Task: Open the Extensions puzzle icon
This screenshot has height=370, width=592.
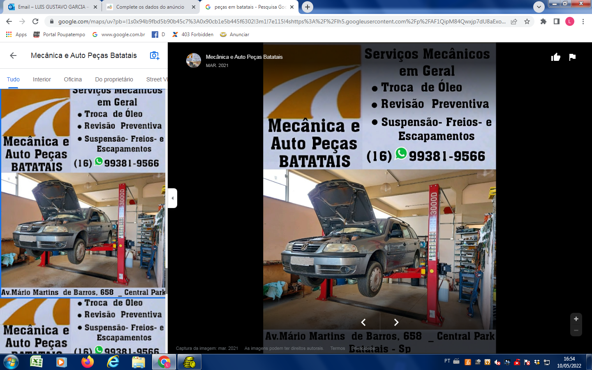Action: (x=543, y=21)
